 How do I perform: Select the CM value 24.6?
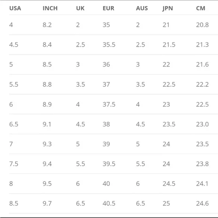click(x=203, y=204)
